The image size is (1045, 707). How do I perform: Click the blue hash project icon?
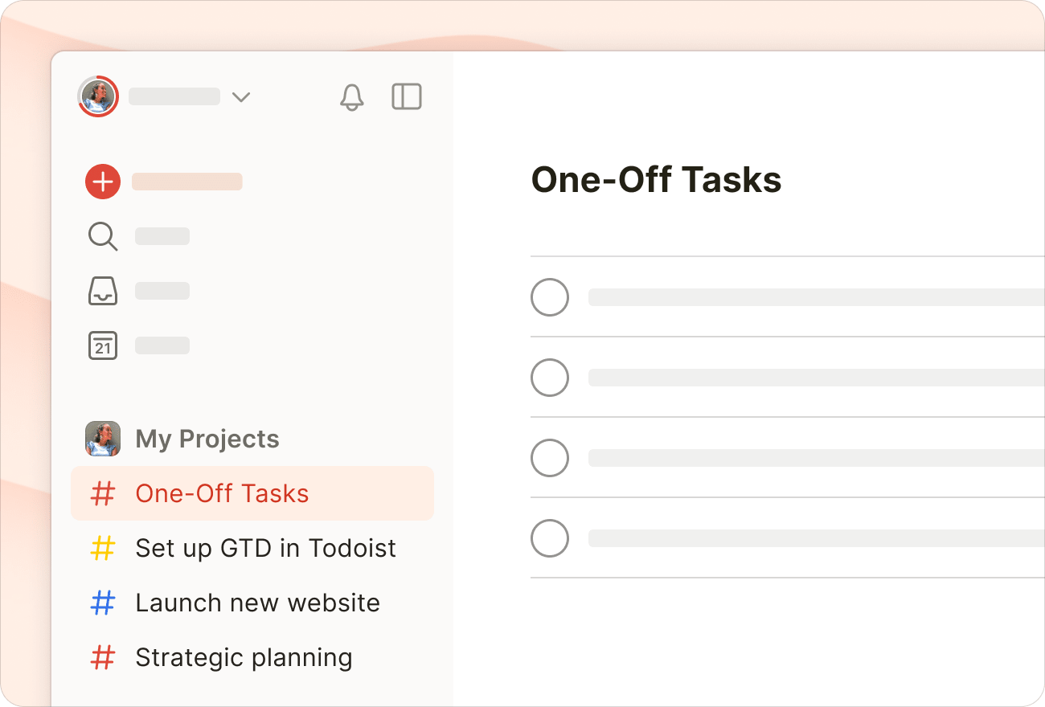103,603
